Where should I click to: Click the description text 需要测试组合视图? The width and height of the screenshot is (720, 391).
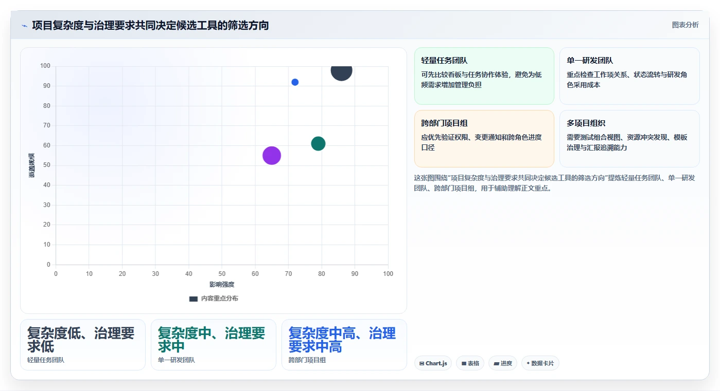627,142
